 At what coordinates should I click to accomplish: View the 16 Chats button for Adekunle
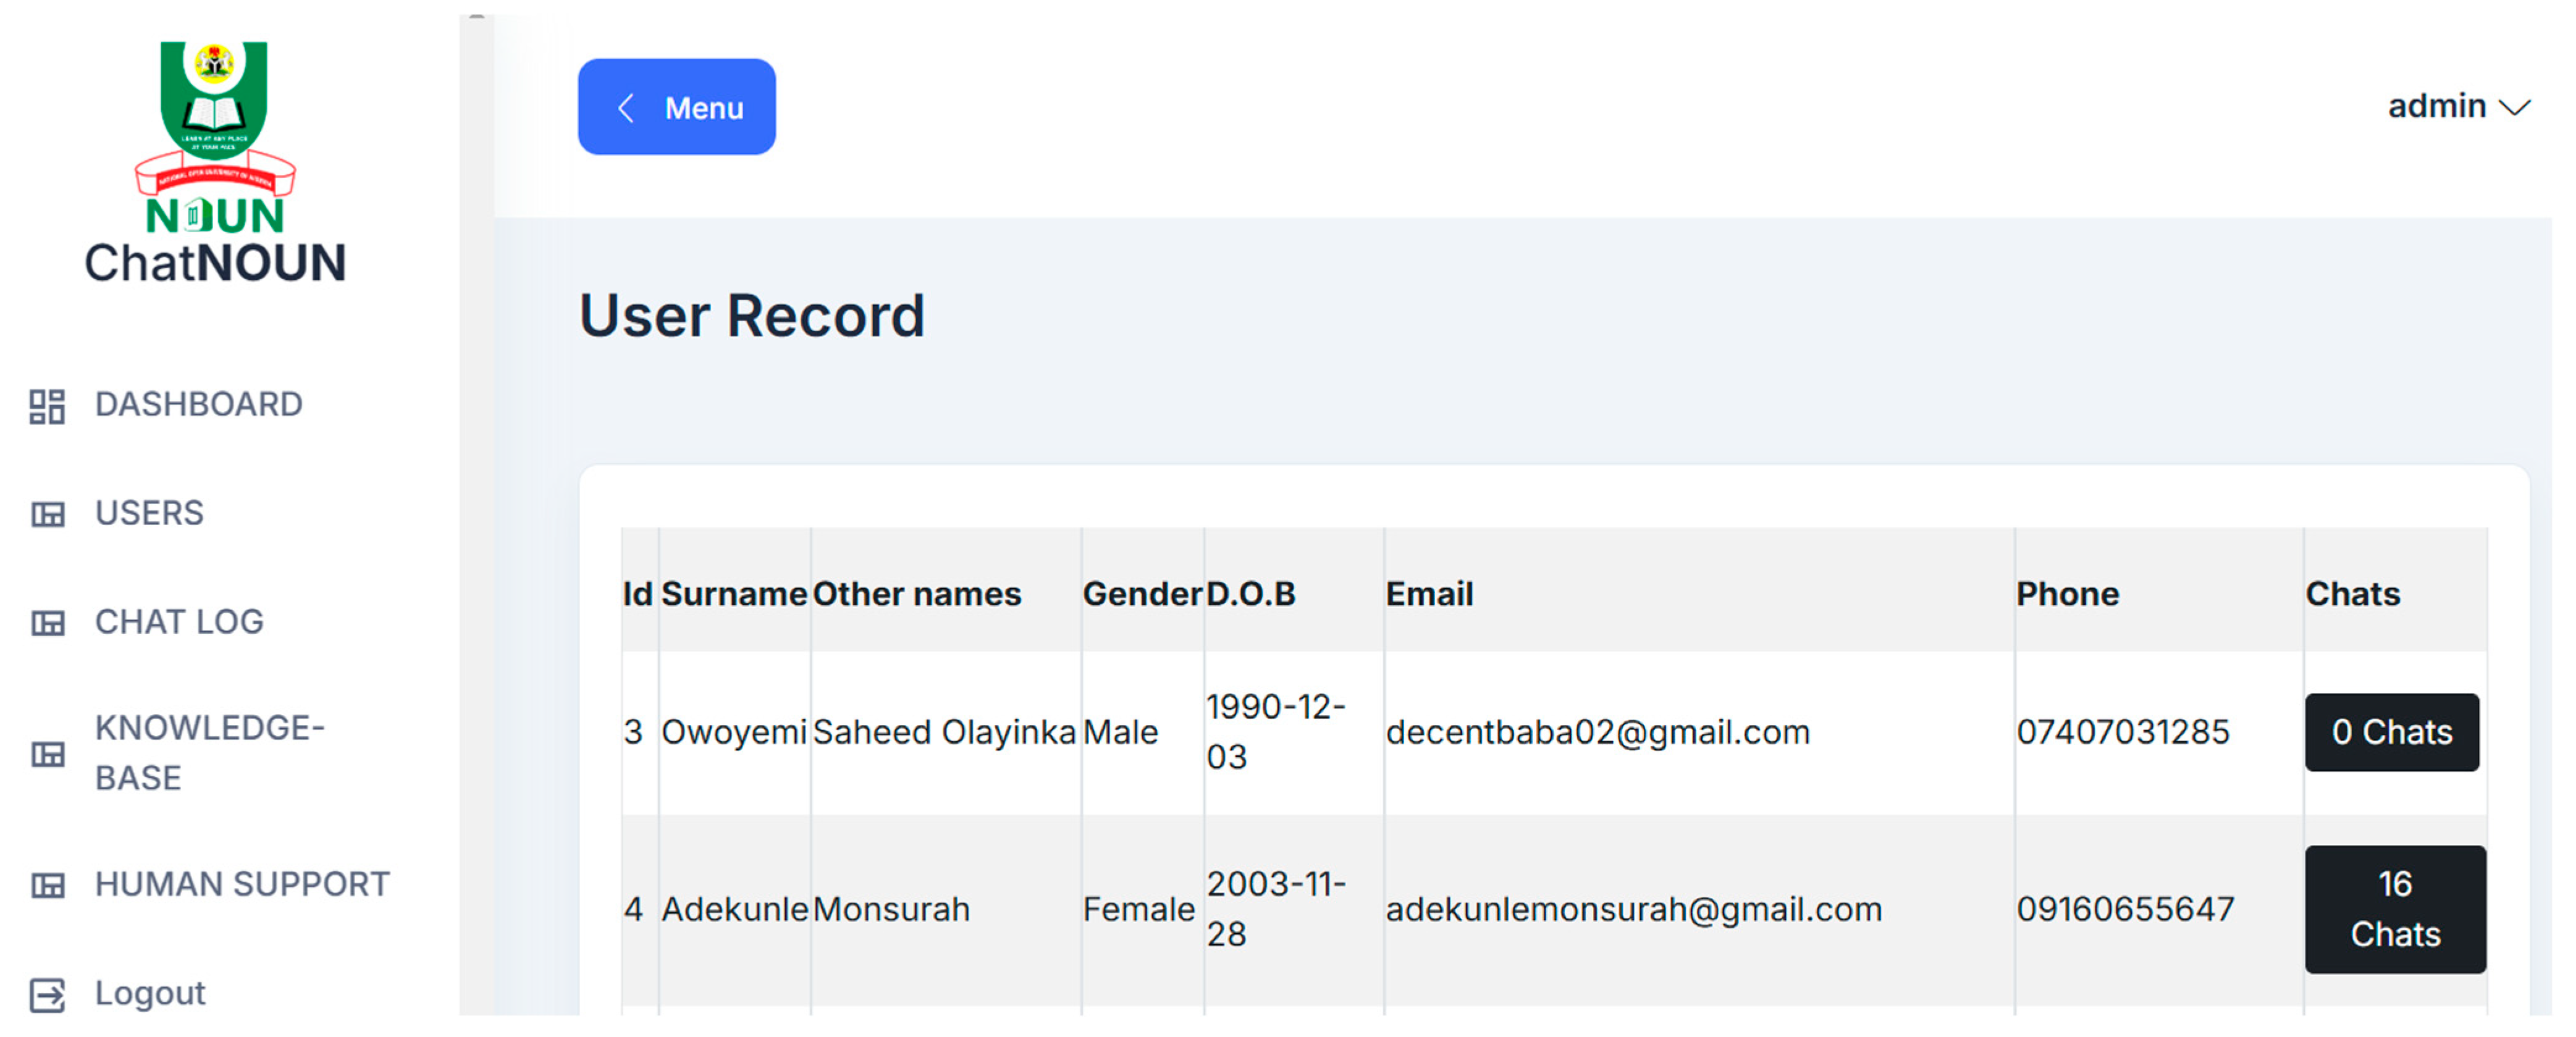(2394, 909)
